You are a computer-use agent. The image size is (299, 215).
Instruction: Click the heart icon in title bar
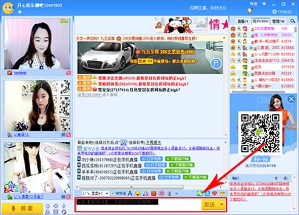point(264,4)
